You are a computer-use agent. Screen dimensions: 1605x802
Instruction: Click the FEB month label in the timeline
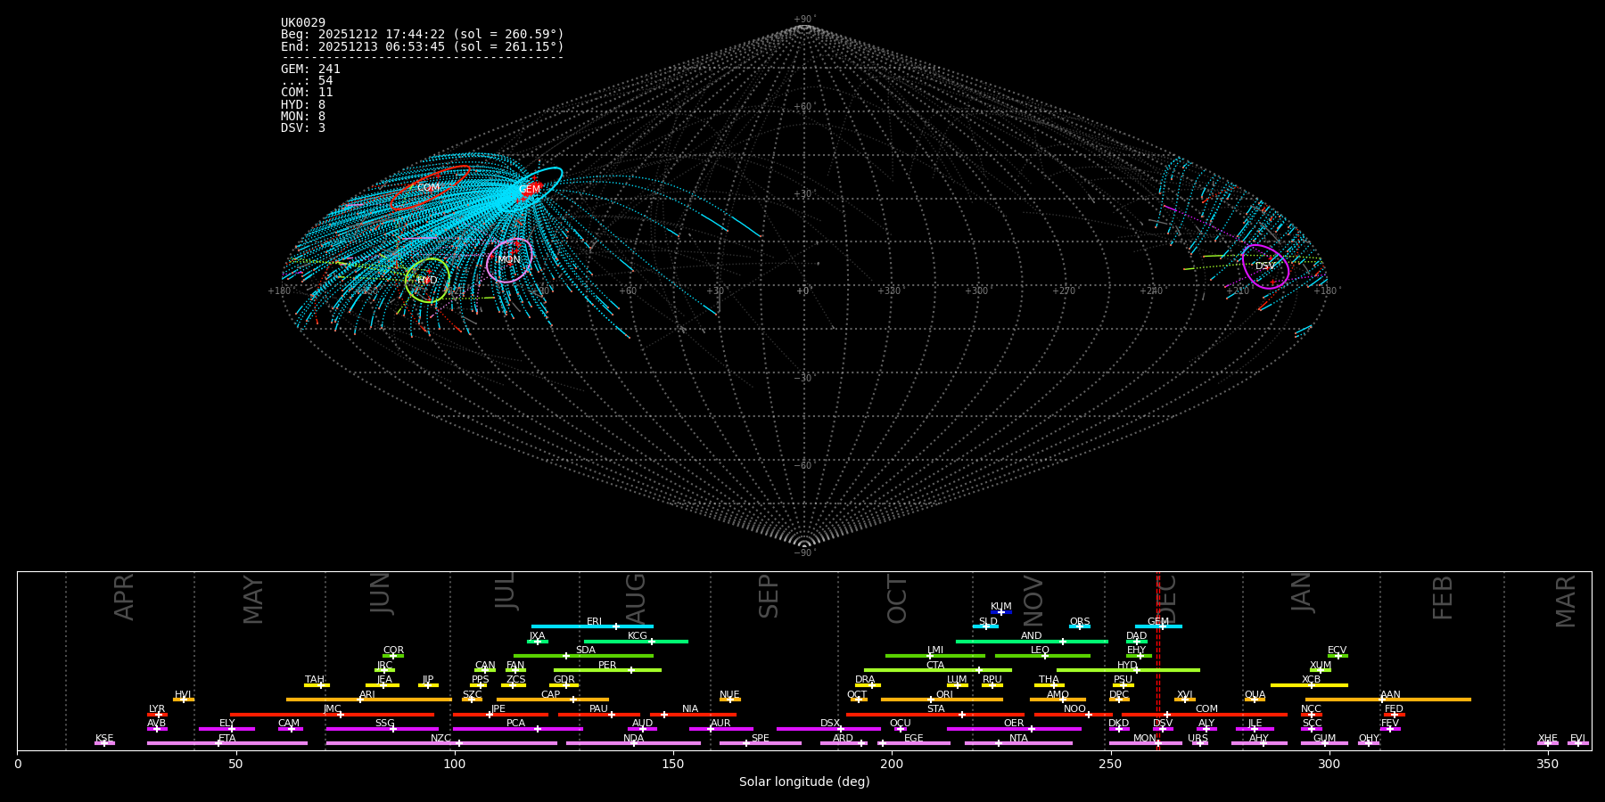pyautogui.click(x=1443, y=597)
